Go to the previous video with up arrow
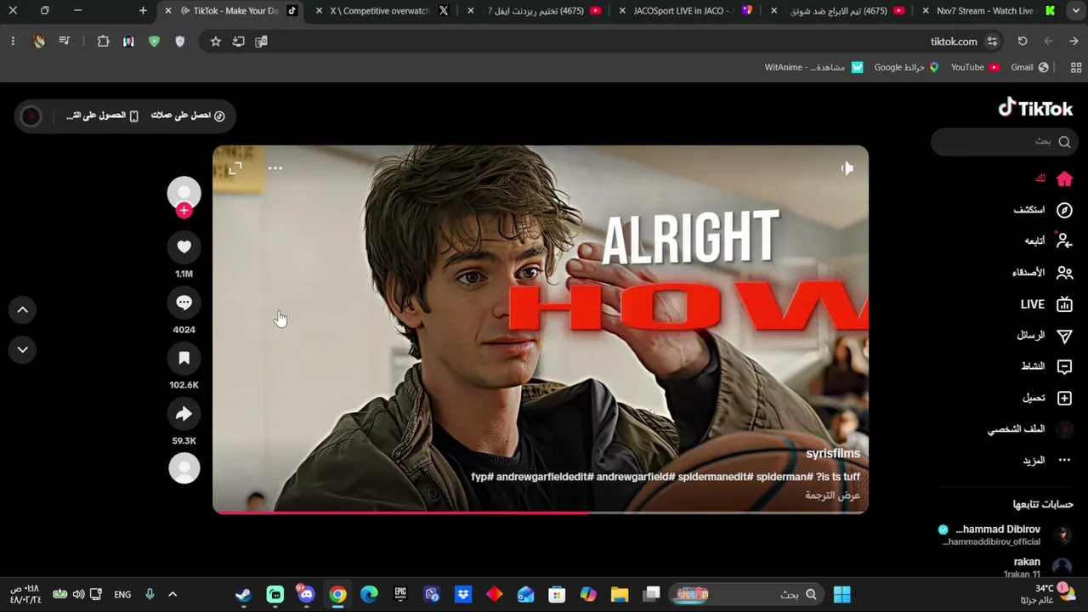Viewport: 1088px width, 612px height. [x=23, y=310]
